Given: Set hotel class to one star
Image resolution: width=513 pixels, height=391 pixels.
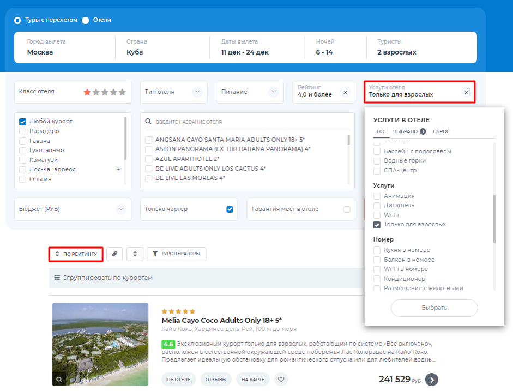Looking at the screenshot, I should [x=87, y=92].
